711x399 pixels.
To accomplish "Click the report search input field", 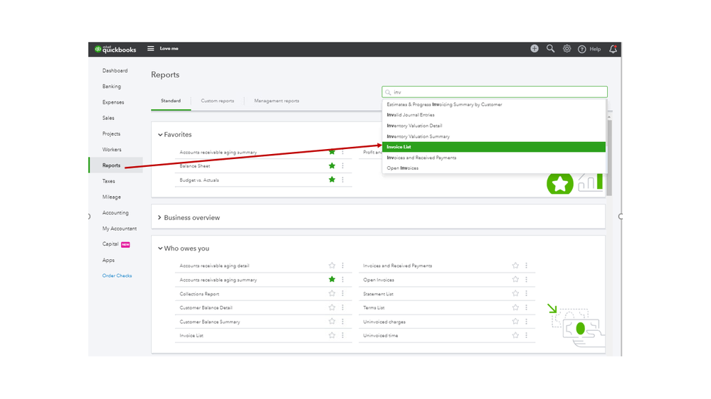I will pos(498,92).
